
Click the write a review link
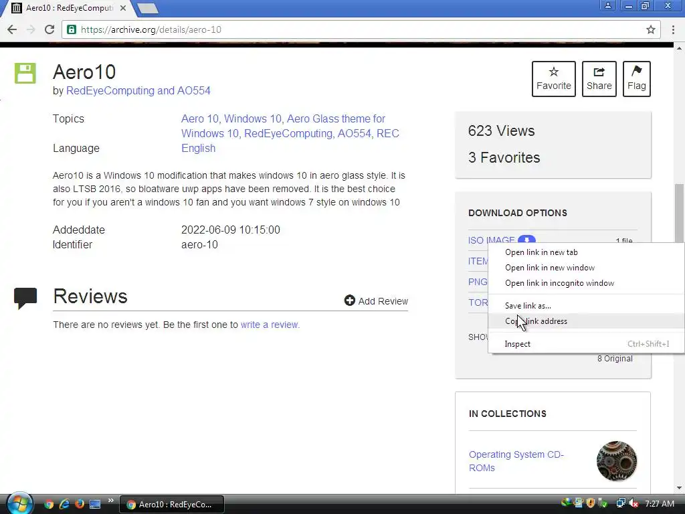coord(269,325)
